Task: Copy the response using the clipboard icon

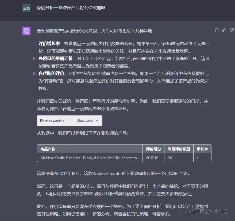Action: tap(217, 30)
